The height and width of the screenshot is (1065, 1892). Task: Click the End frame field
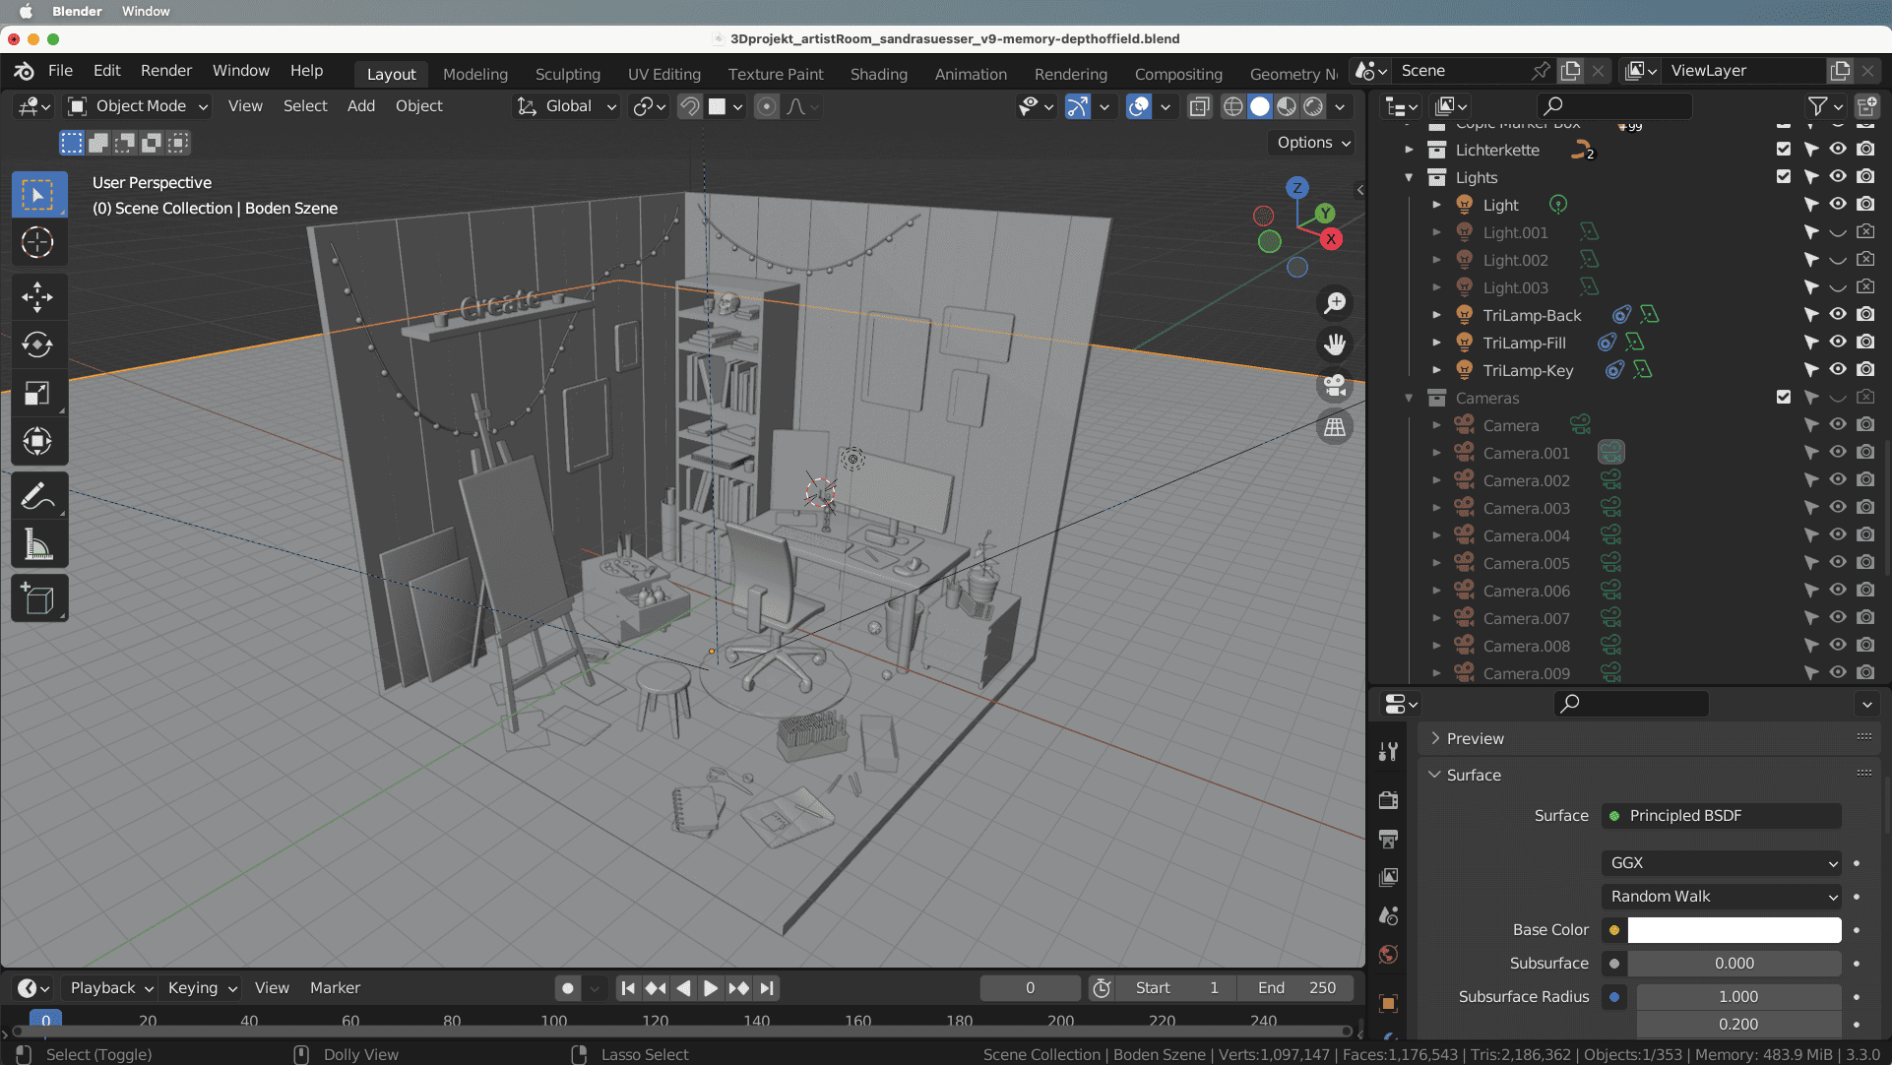(x=1297, y=987)
